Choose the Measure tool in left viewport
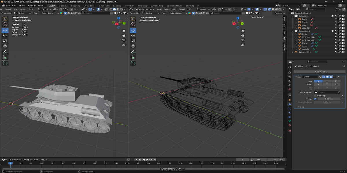347x173 pixels. [5, 57]
